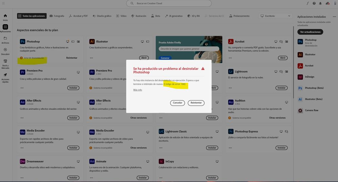Image resolution: width=338 pixels, height=182 pixels.
Task: Click the Buscar en Creative Cloud field
Action: pyautogui.click(x=169, y=3)
